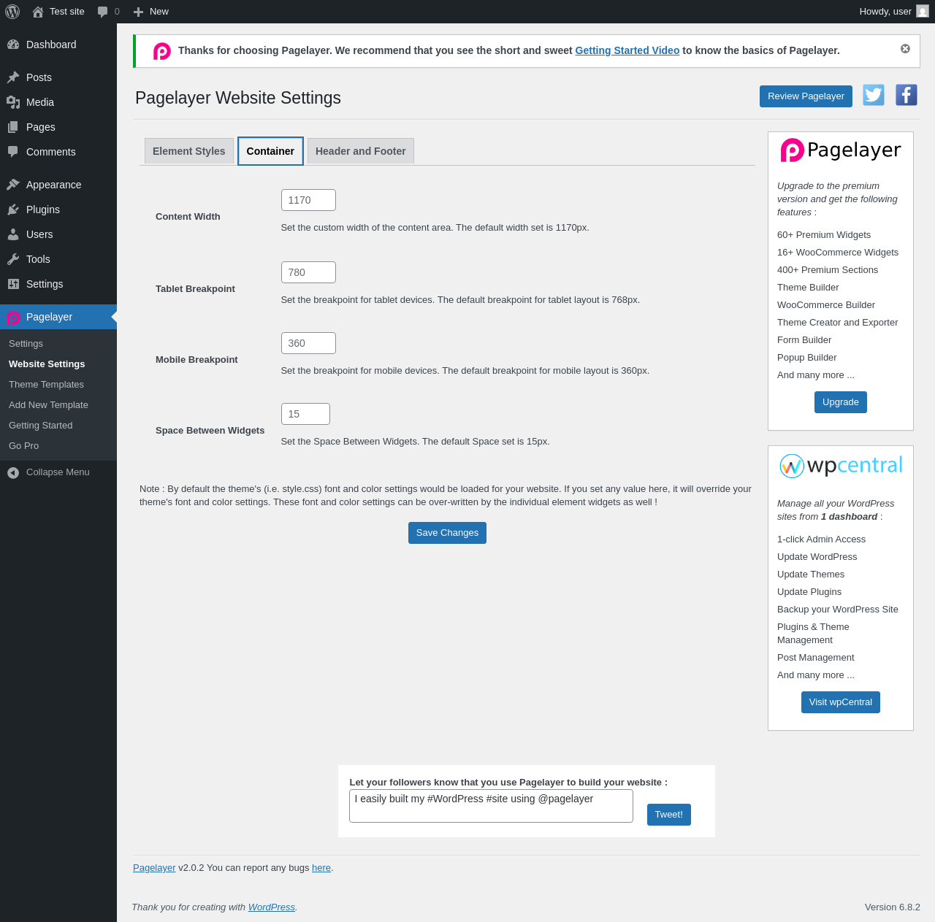Open the Dashboard menu item

(58, 45)
